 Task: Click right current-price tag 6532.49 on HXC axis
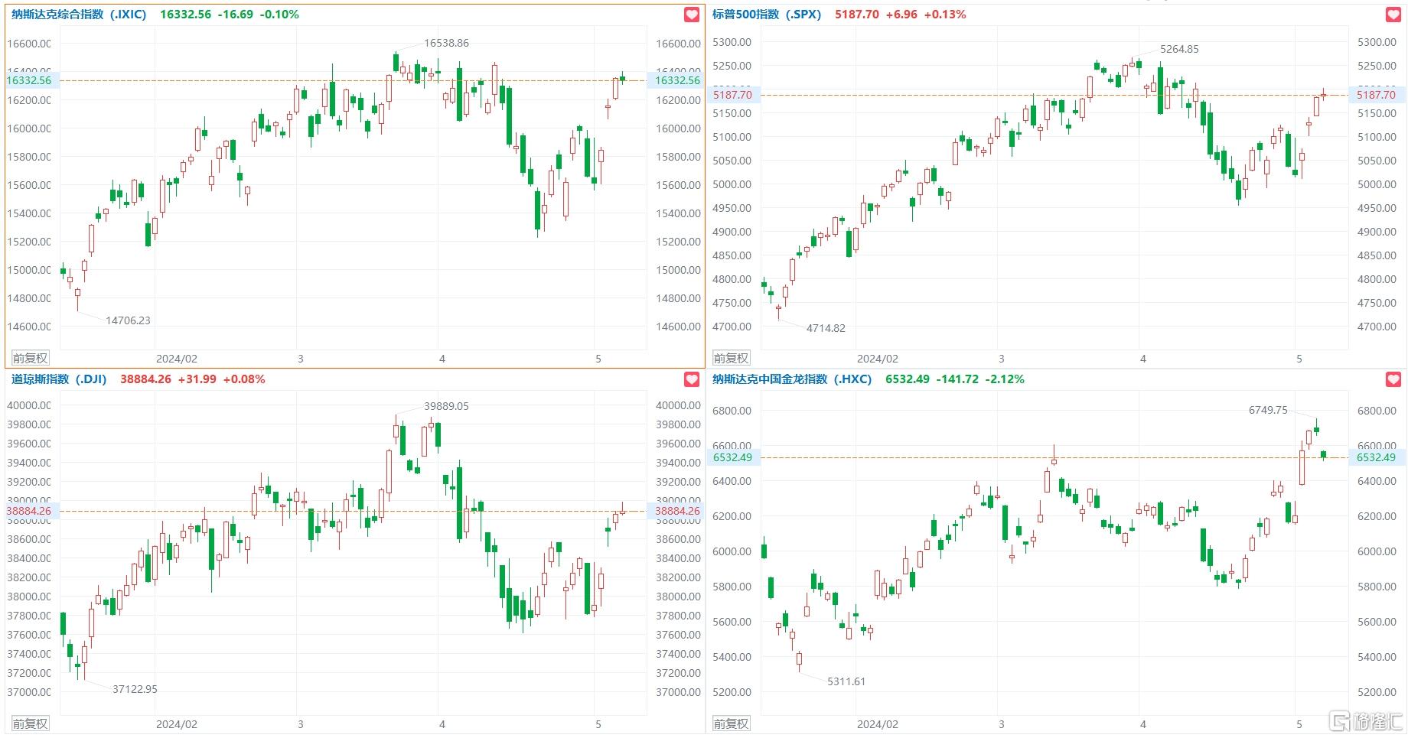[1376, 457]
